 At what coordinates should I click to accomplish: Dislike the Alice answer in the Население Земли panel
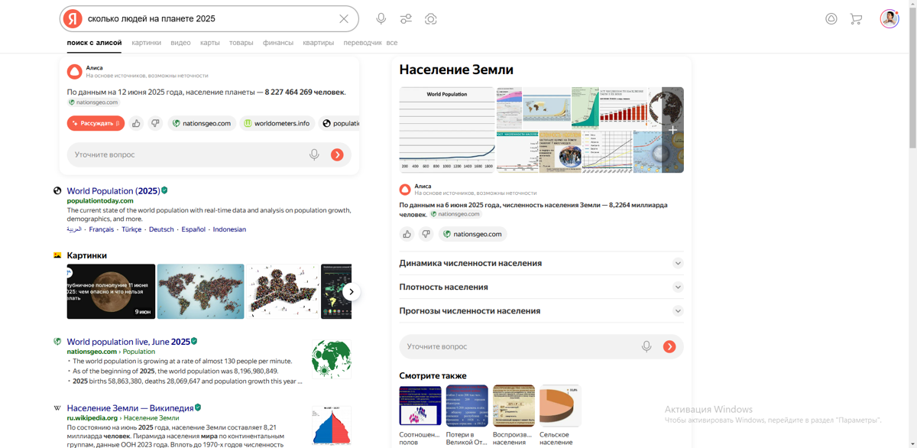(426, 234)
